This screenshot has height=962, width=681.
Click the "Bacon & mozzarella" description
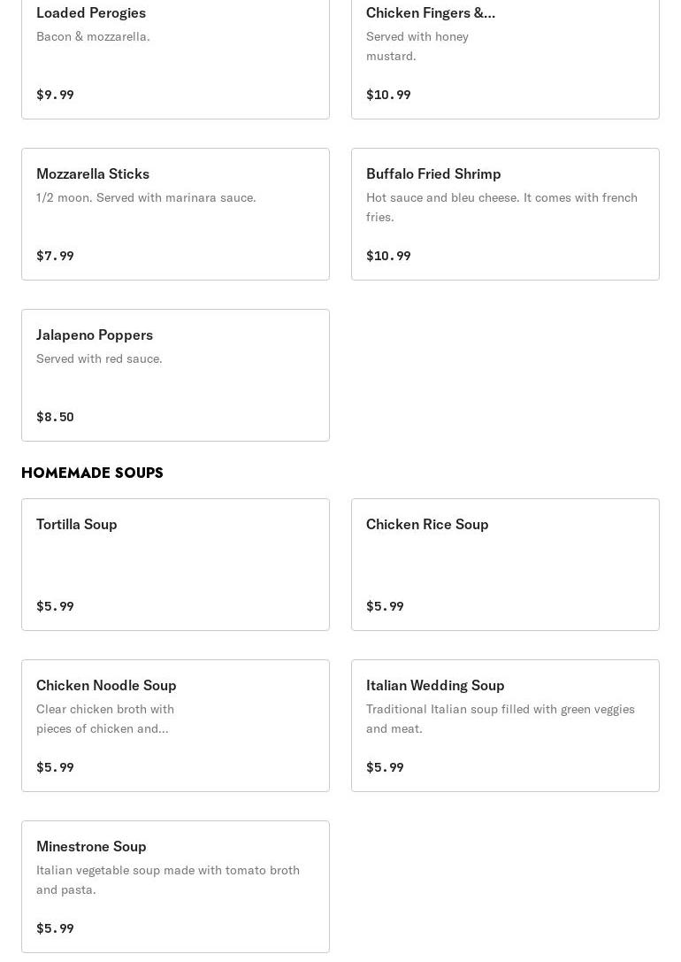[x=93, y=36]
